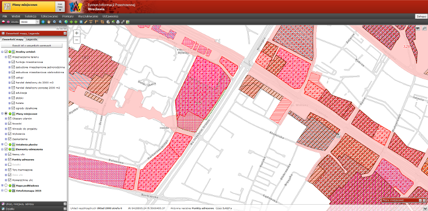Expand the Ustalenia planów tree node
428x211 pixels.
click(2, 144)
